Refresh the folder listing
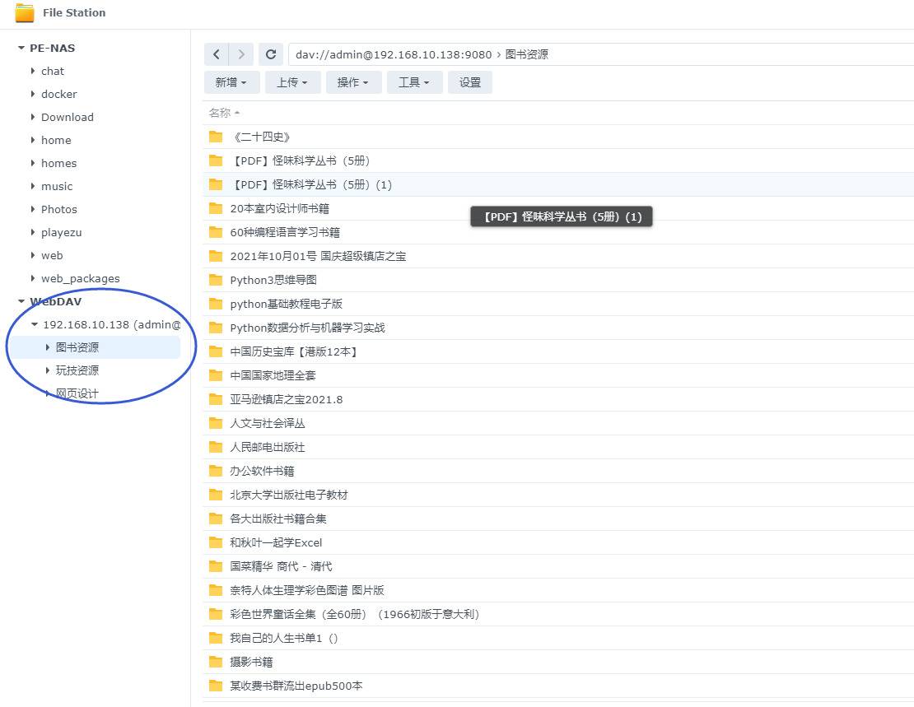Screen dimensions: 914x707 click(270, 54)
